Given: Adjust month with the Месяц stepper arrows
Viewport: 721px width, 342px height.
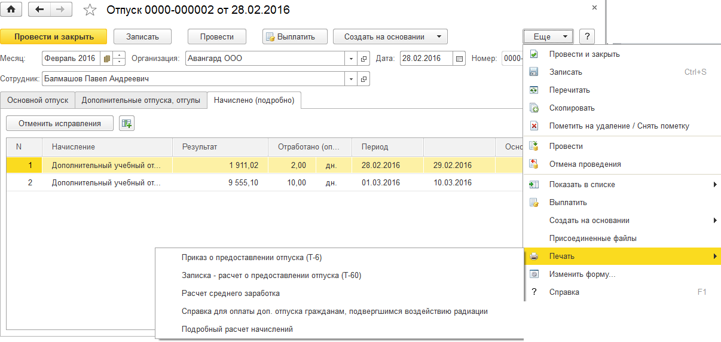Looking at the screenshot, I should (119, 59).
